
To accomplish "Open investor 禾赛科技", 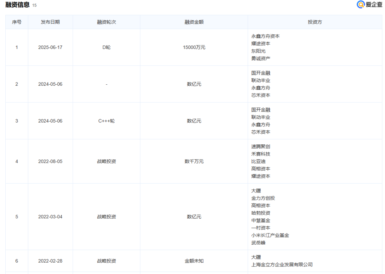I will click(261, 154).
